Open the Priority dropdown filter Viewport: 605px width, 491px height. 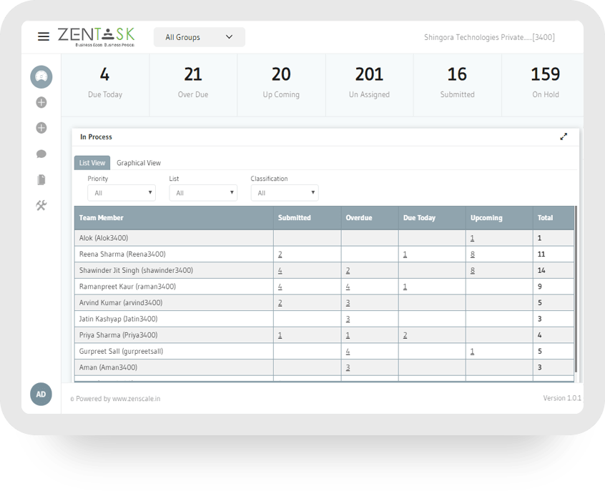(121, 192)
